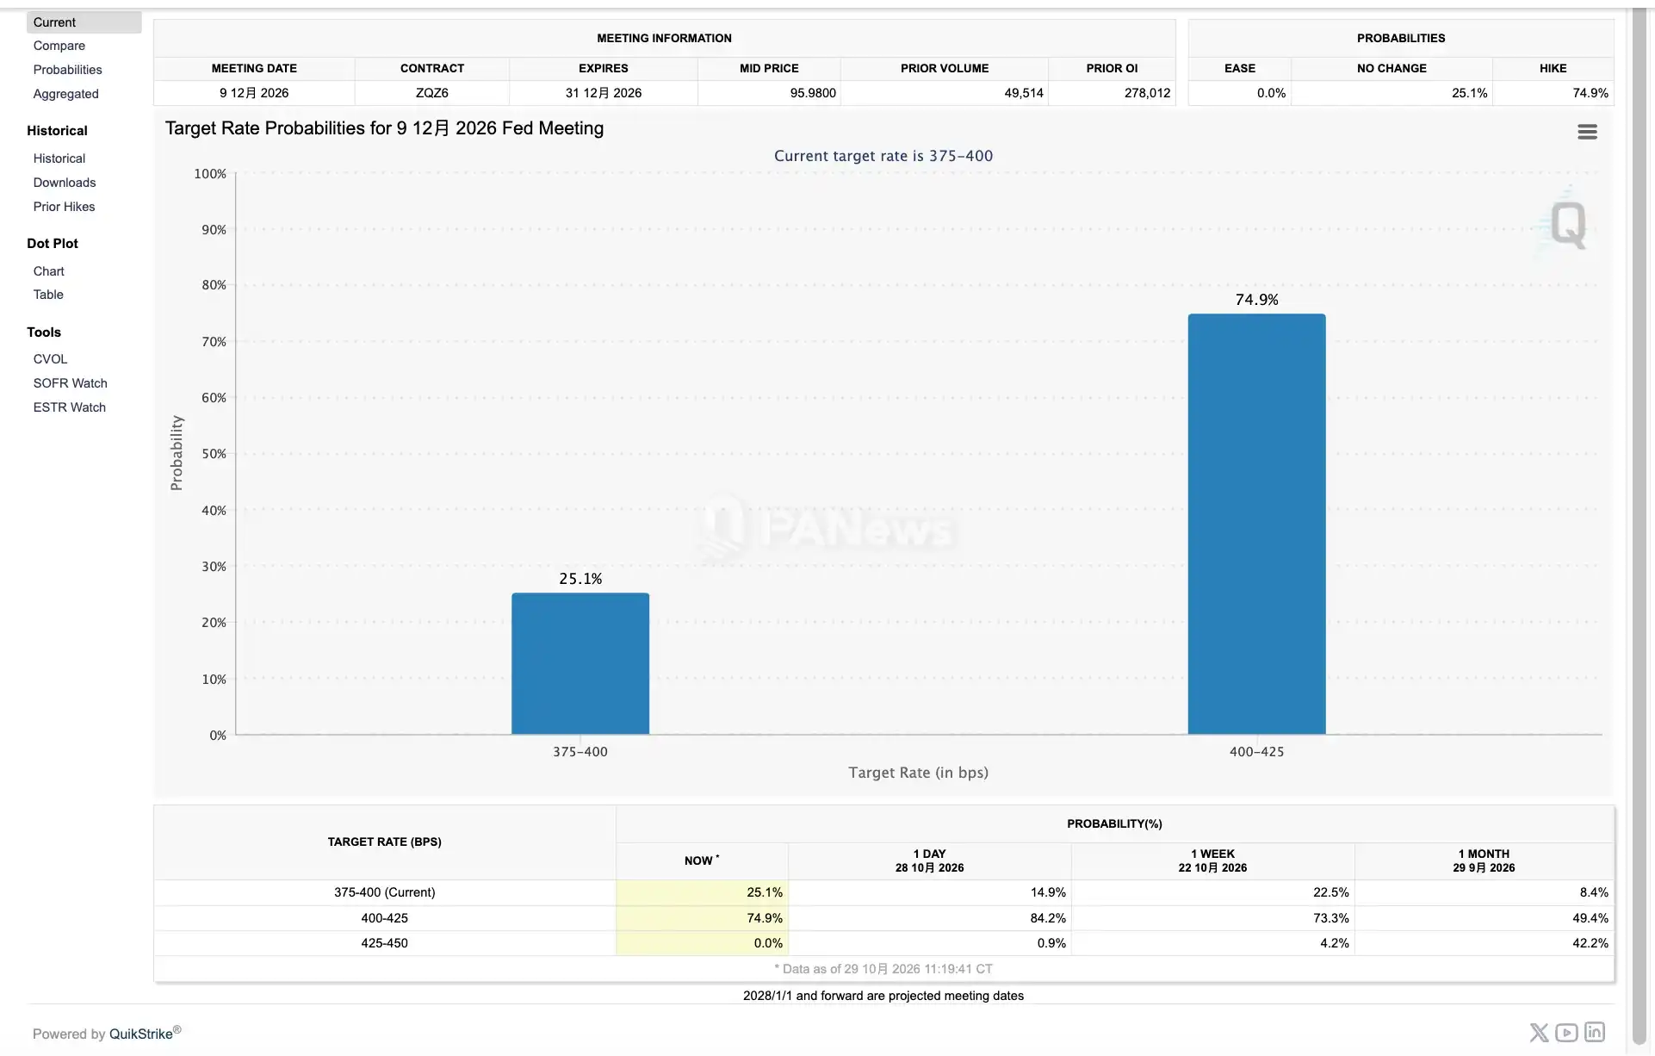Open the Compare view in sidebar
Image resolution: width=1655 pixels, height=1056 pixels.
(59, 46)
